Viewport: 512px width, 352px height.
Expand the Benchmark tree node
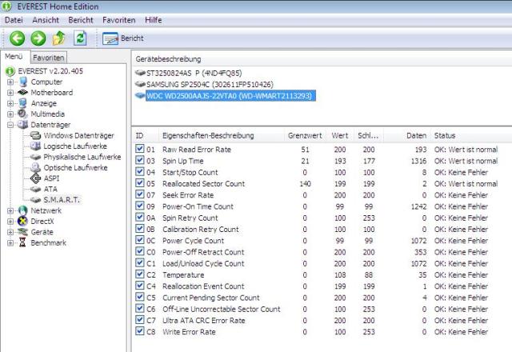point(10,243)
